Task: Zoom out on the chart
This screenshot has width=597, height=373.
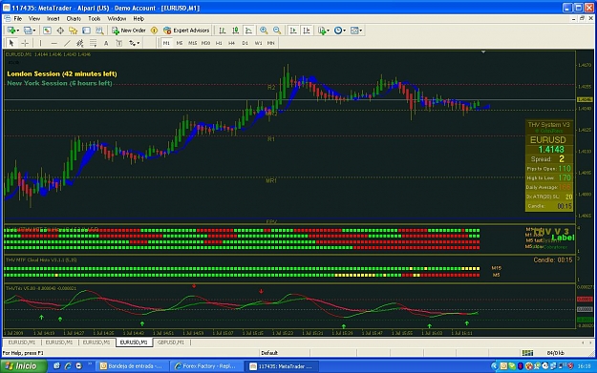Action: click(x=277, y=31)
